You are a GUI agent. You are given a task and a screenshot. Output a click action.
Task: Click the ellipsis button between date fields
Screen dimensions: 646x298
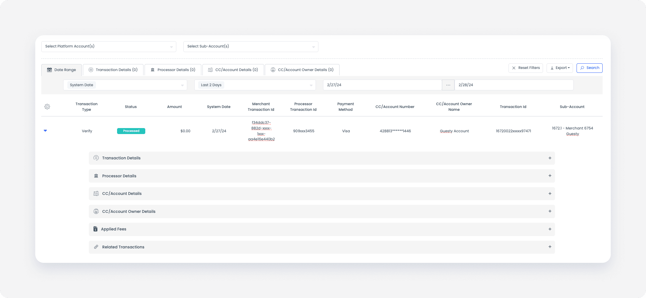(x=448, y=85)
